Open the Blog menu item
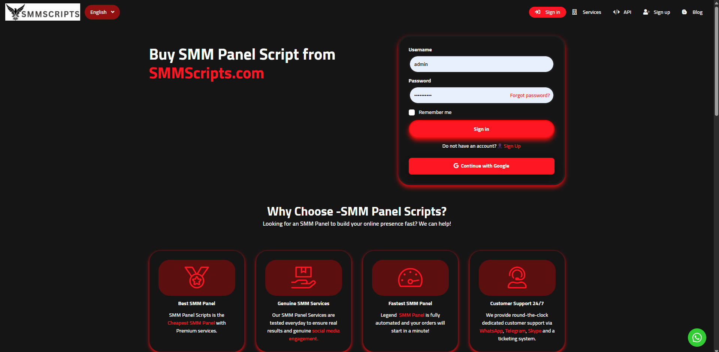 [x=697, y=12]
